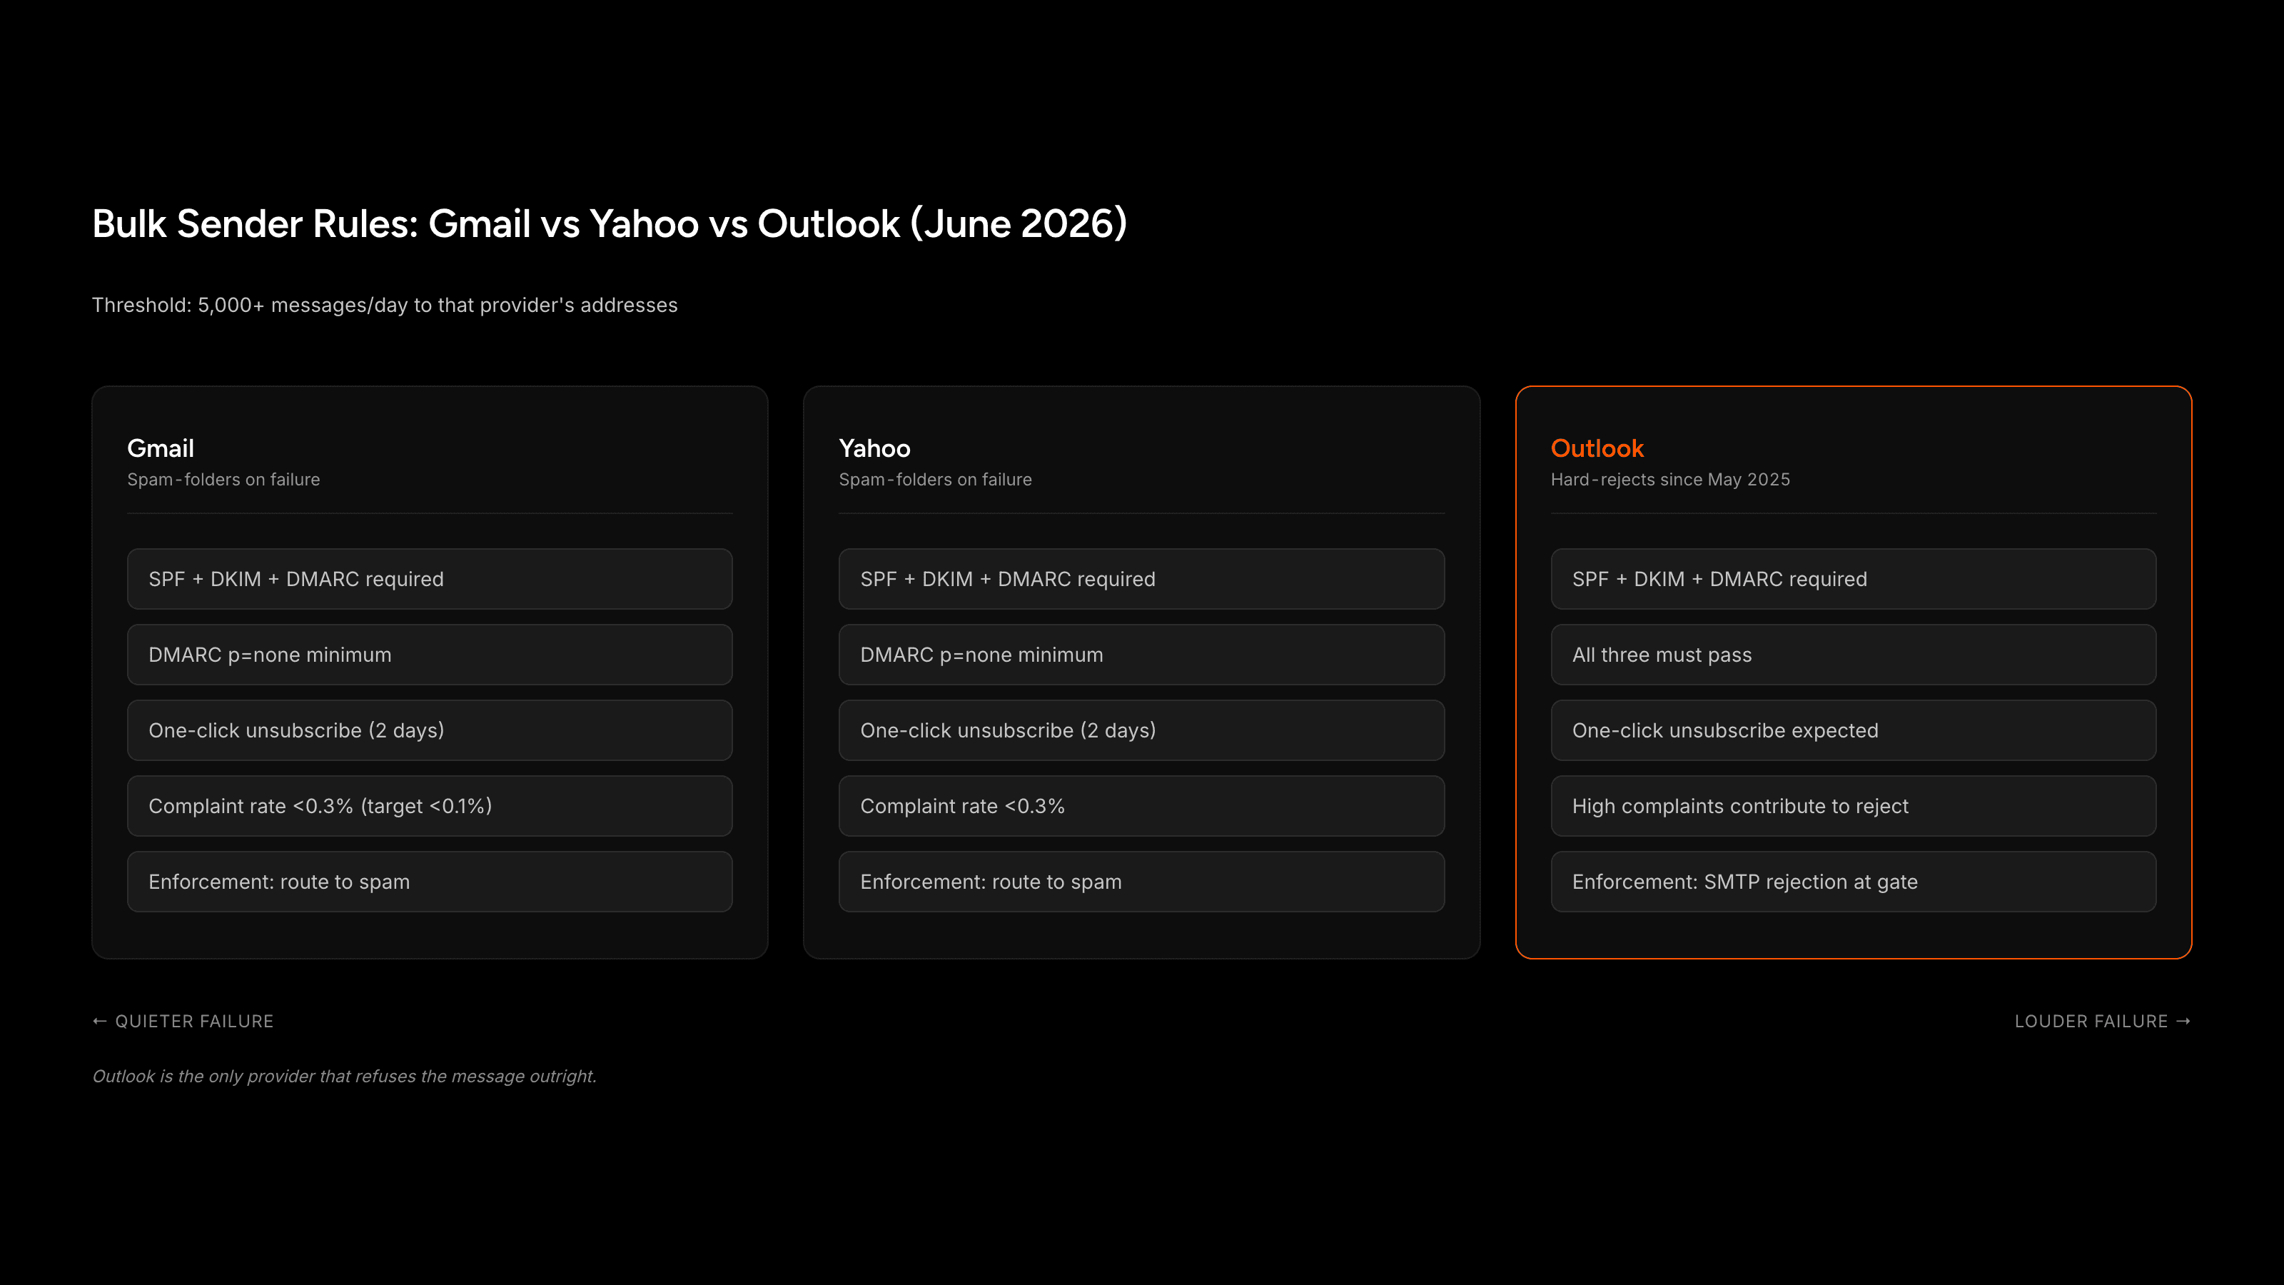The width and height of the screenshot is (2284, 1285).
Task: Select Gmail's SPF + DKIM + DMARC required row
Action: [430, 579]
